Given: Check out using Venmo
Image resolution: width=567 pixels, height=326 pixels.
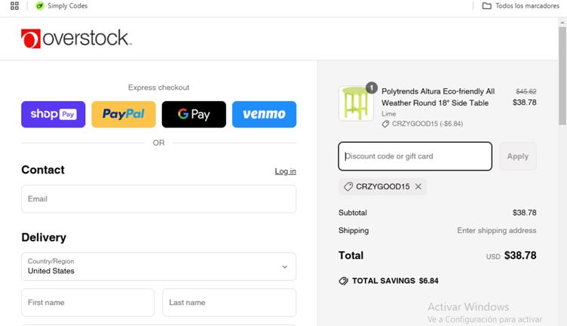Looking at the screenshot, I should (265, 115).
